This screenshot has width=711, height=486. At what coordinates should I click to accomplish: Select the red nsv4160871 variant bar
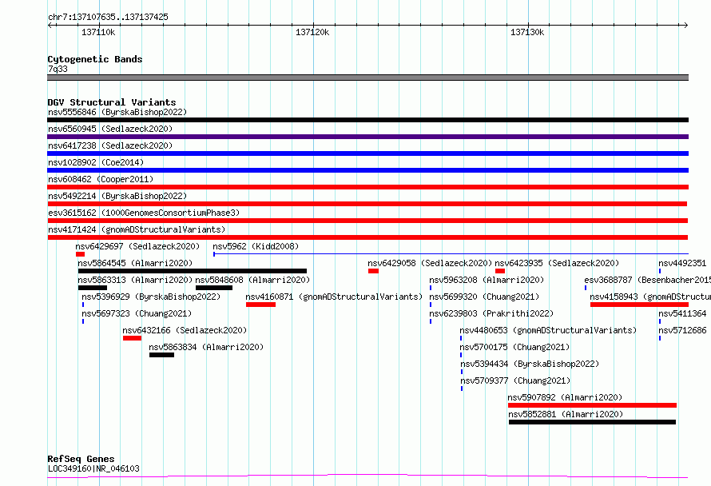tap(260, 305)
